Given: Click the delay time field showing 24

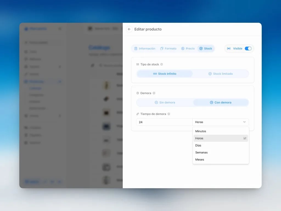Looking at the screenshot, I should [x=164, y=122].
